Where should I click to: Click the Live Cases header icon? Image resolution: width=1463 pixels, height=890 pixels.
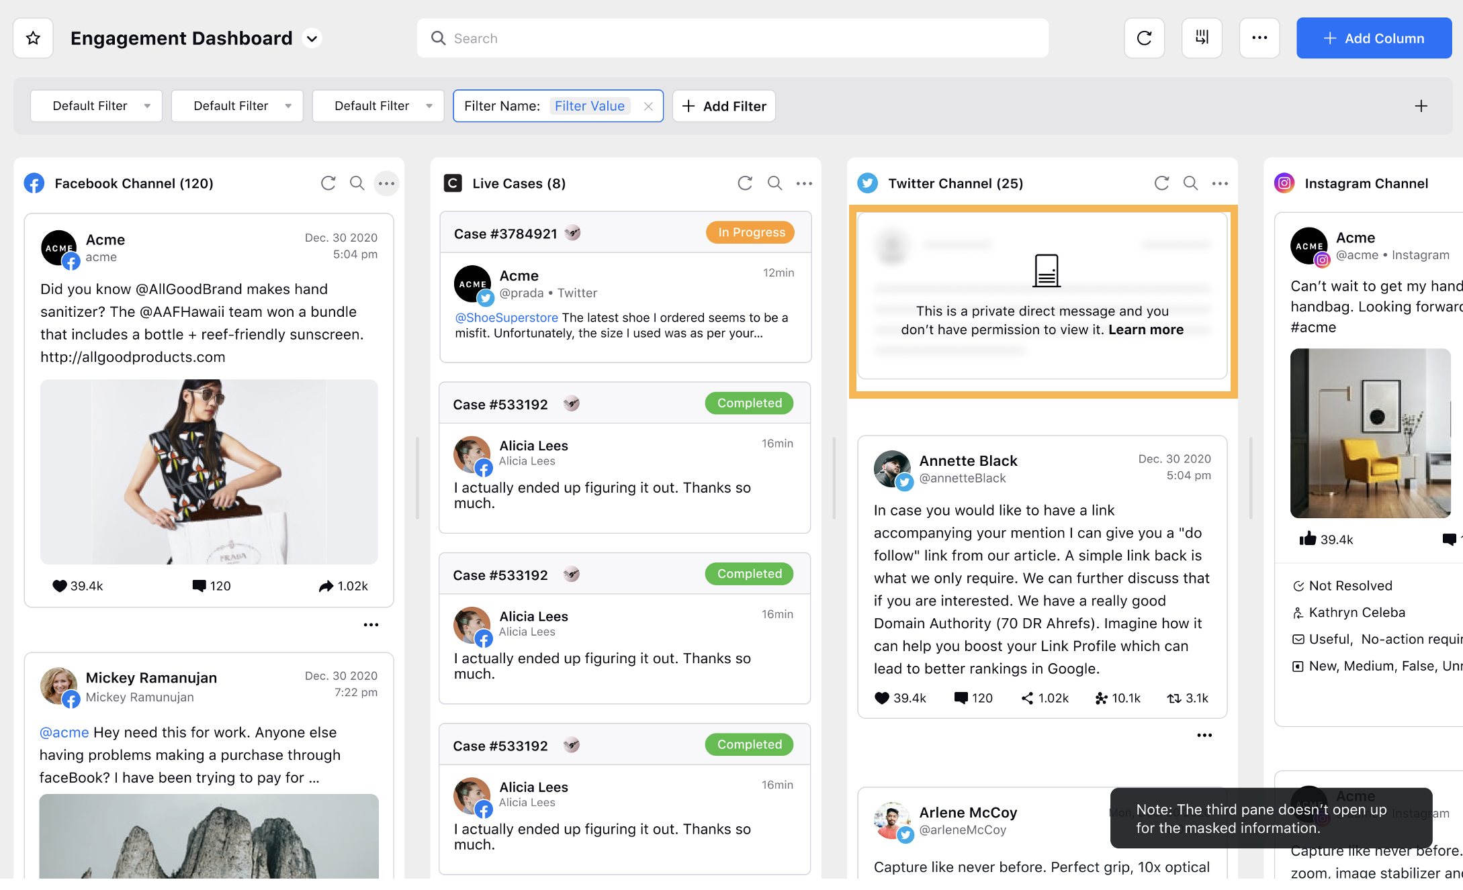click(x=453, y=183)
